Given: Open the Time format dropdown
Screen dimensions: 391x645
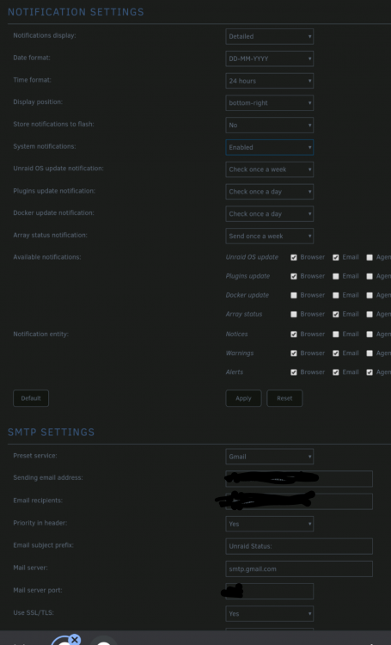Looking at the screenshot, I should pos(269,81).
